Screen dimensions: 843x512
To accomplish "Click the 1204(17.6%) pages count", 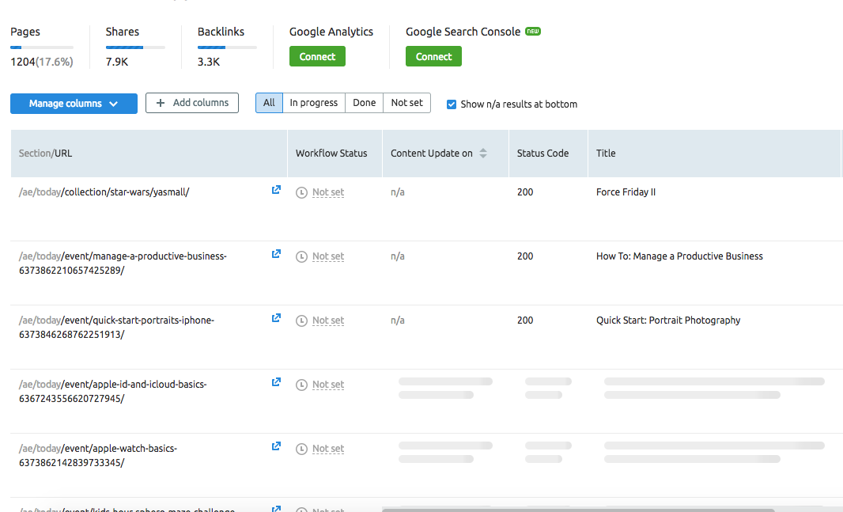I will pos(42,62).
